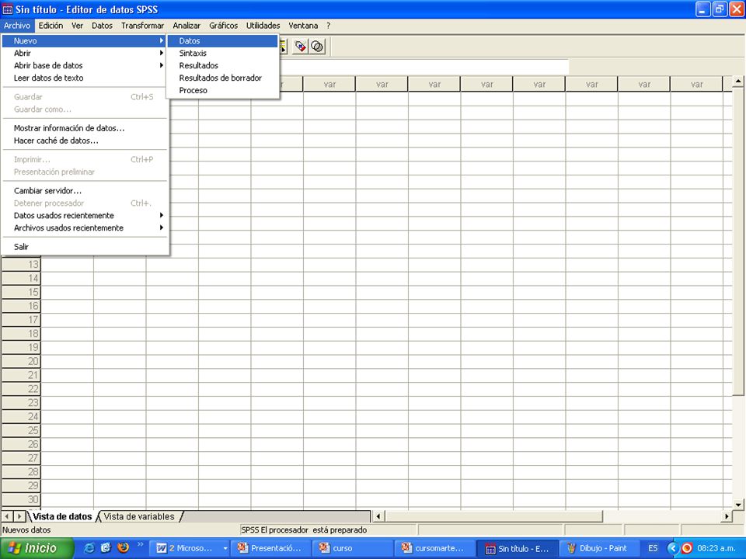
Task: Launch Internet Explorer from the quick launch bar
Action: (x=89, y=548)
